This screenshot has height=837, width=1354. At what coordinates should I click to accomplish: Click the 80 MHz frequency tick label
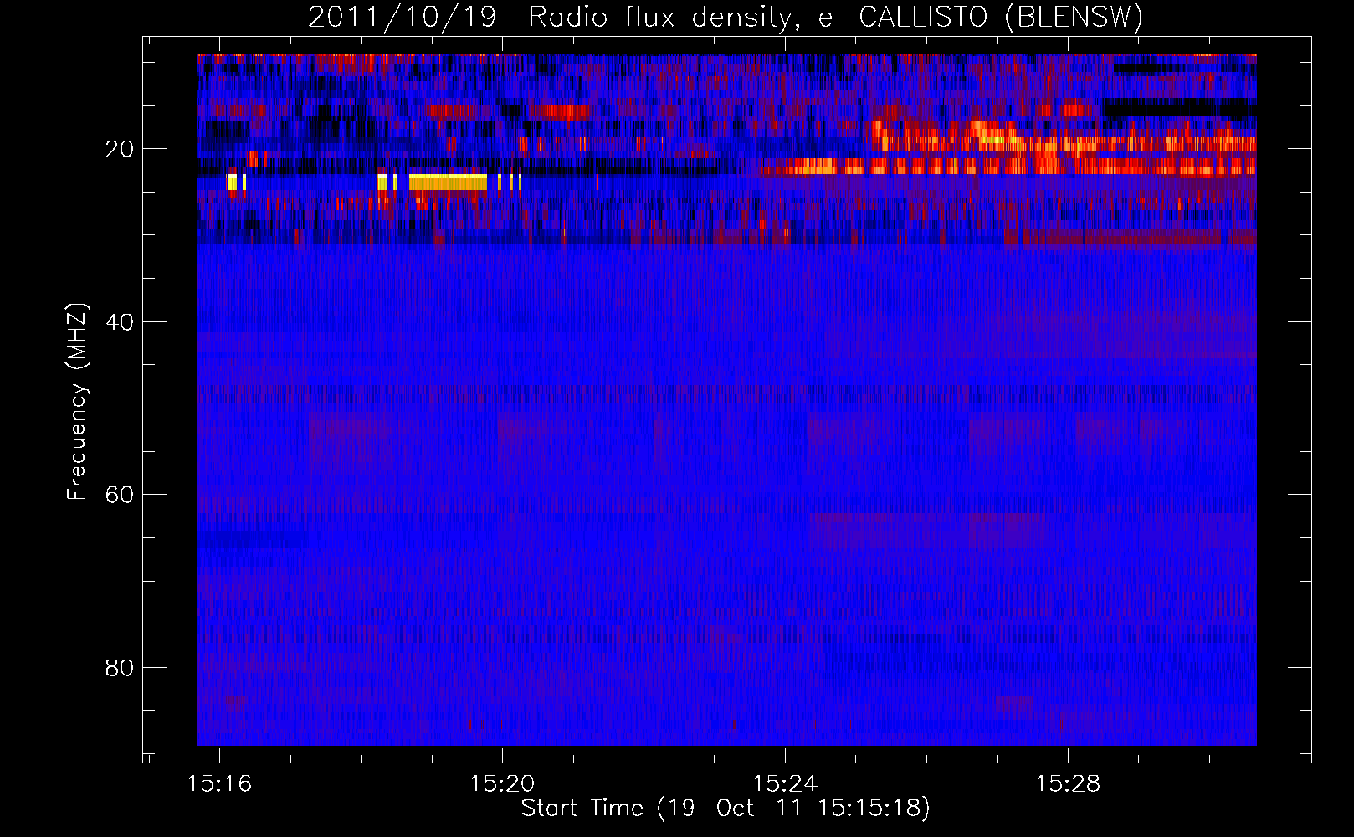121,667
